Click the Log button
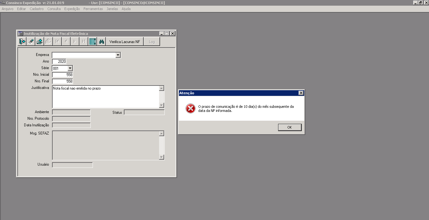429x220 pixels. [152, 41]
